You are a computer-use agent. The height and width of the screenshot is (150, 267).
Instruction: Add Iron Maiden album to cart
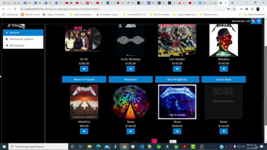coord(177,69)
